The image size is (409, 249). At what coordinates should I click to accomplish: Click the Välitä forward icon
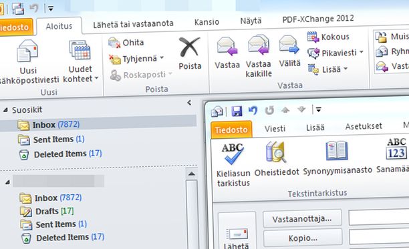pos(289,45)
